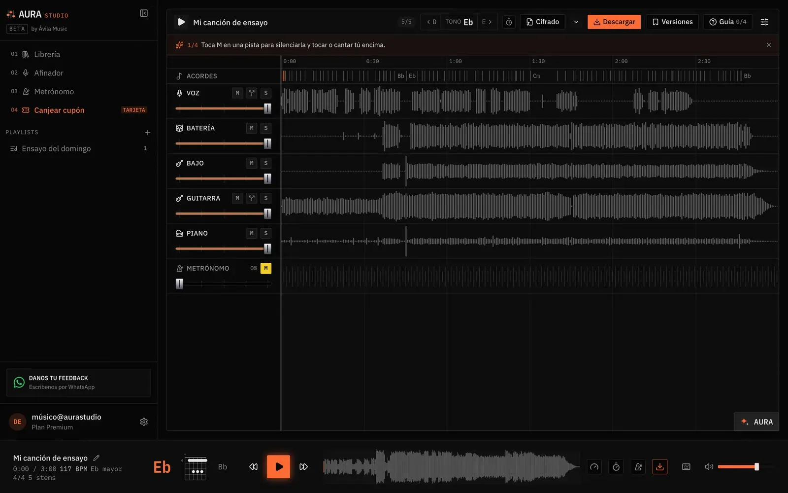
Task: Skip forward in the player bar
Action: pyautogui.click(x=304, y=467)
